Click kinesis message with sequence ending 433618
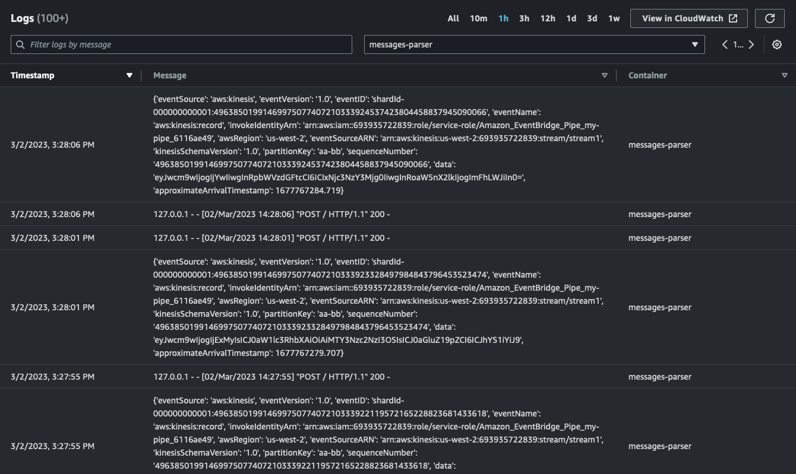796x474 pixels. (x=378, y=433)
